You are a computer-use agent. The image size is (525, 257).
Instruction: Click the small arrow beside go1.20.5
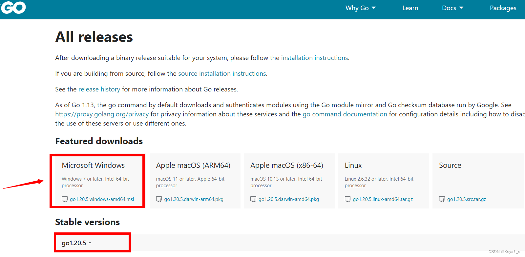point(90,243)
